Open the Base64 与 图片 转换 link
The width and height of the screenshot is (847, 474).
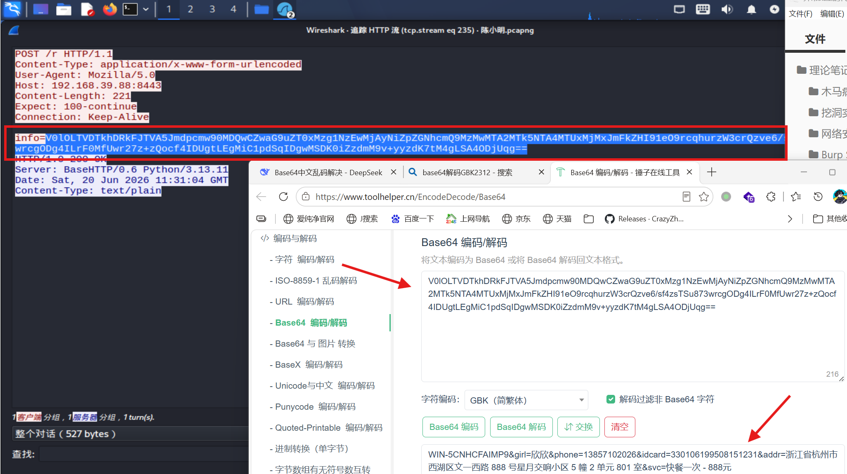pos(315,344)
